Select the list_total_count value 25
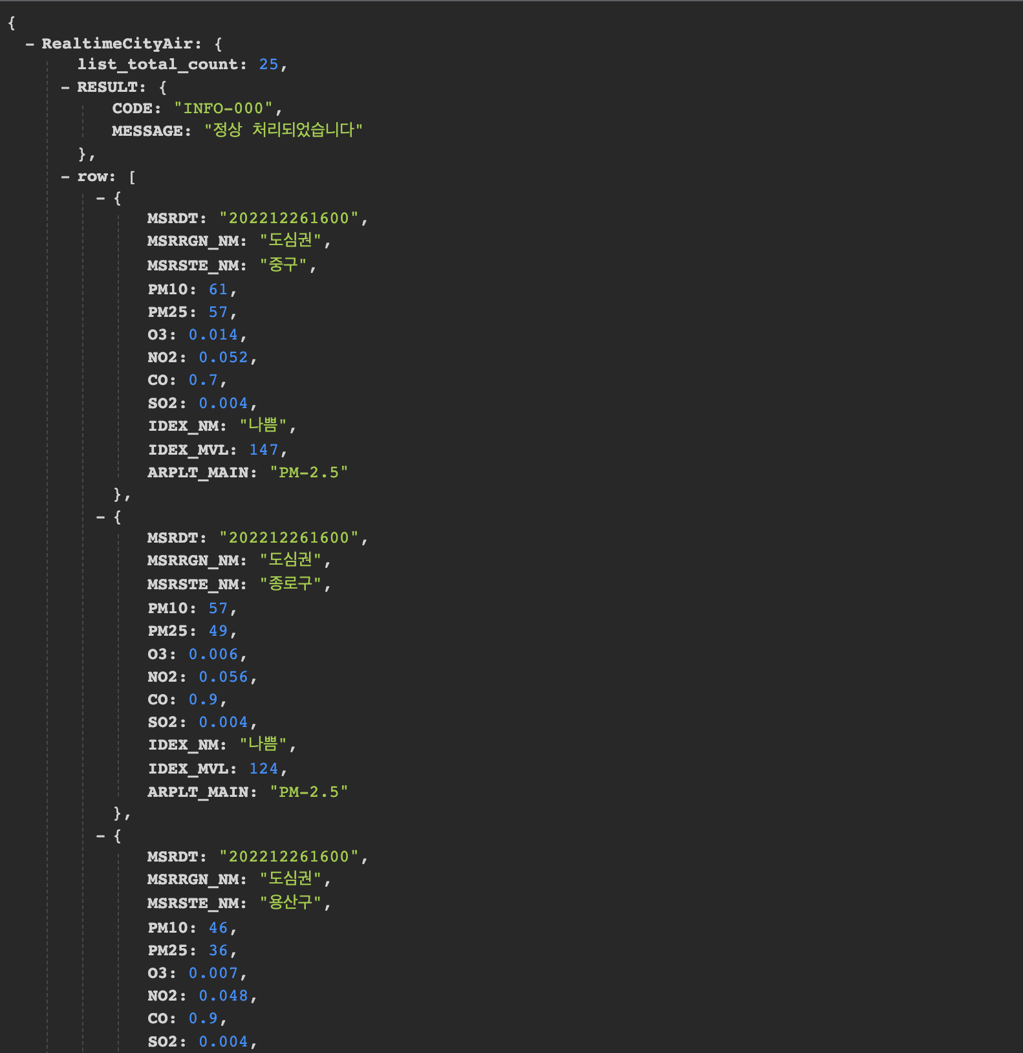The width and height of the screenshot is (1023, 1053). tap(268, 65)
